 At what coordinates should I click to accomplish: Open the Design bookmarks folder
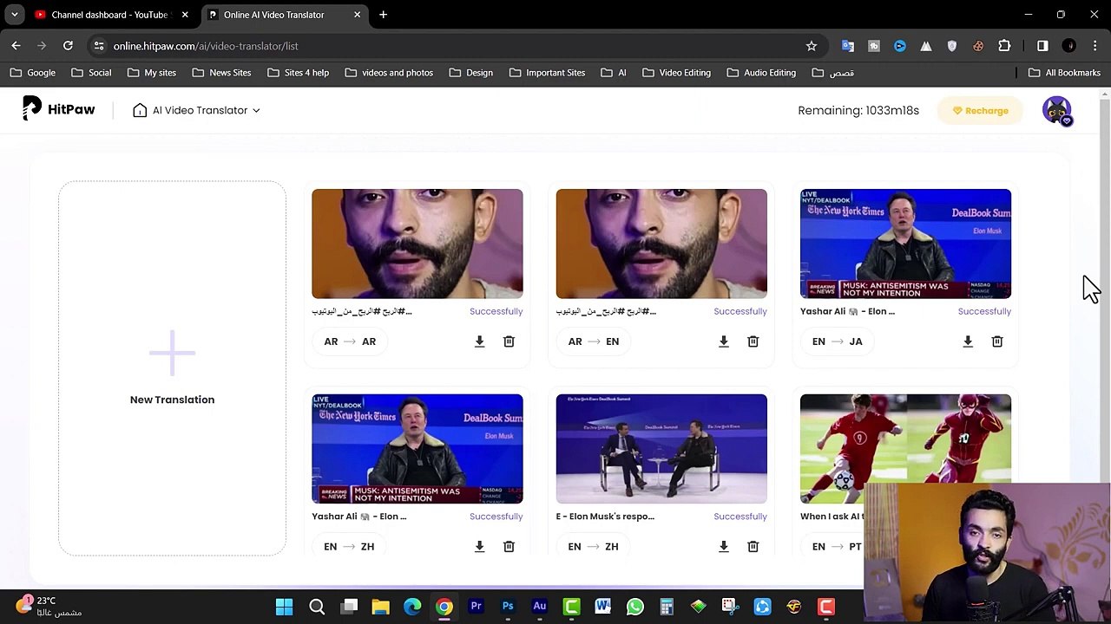coord(470,73)
